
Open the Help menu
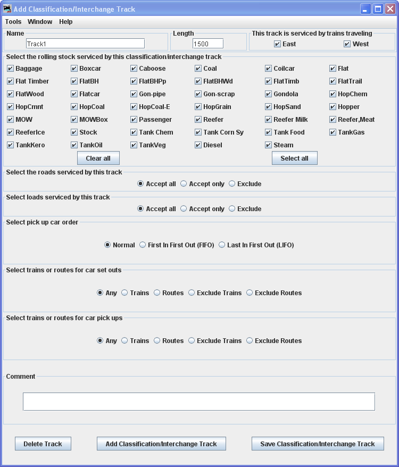click(x=66, y=22)
